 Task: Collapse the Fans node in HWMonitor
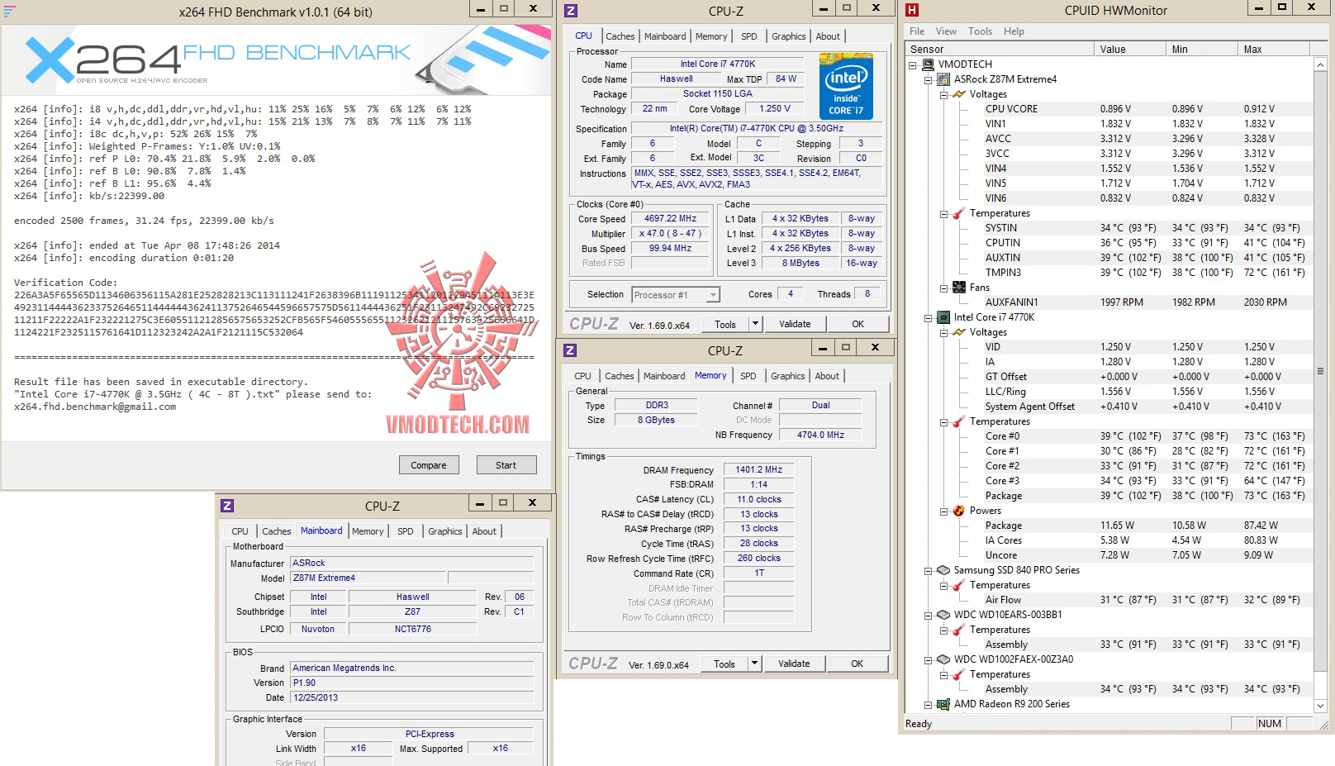pos(943,288)
